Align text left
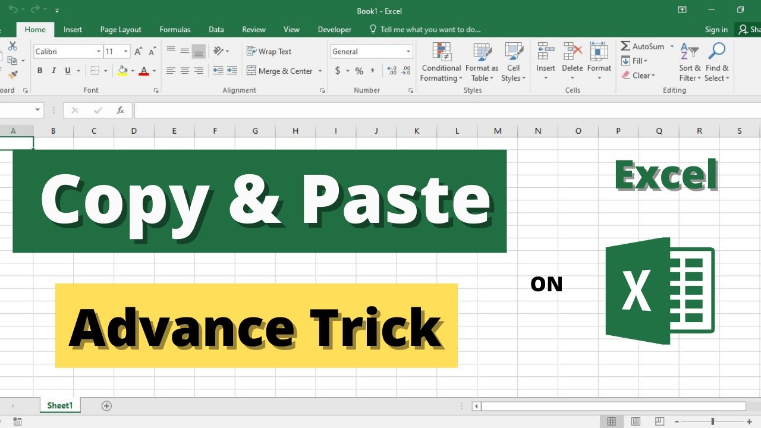Image resolution: width=761 pixels, height=428 pixels. tap(171, 71)
